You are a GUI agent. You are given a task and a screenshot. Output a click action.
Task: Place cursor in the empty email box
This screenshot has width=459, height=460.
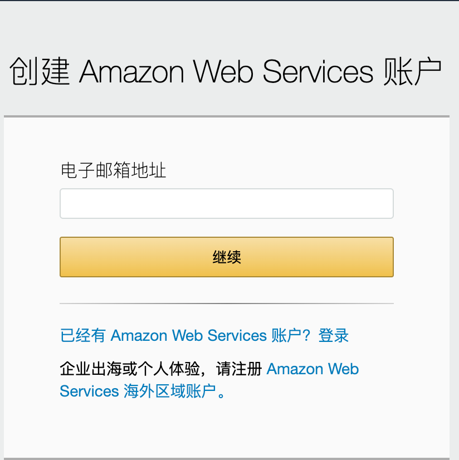226,204
